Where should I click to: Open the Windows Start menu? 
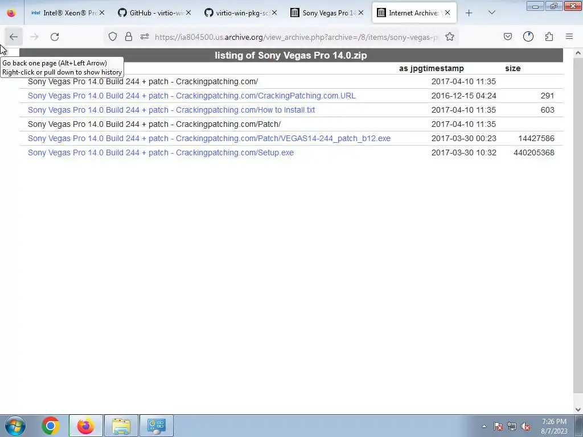point(15,426)
